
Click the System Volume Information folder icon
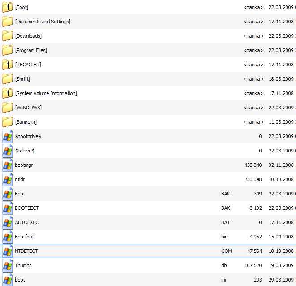pos(8,93)
